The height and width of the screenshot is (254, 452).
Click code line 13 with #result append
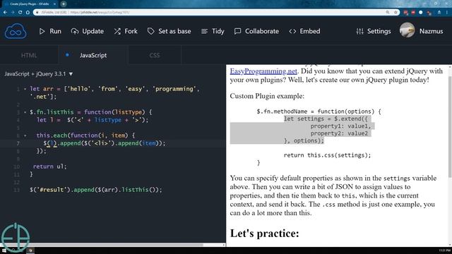(96, 190)
